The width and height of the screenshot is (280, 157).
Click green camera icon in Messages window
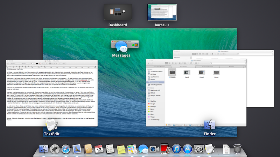click(133, 45)
